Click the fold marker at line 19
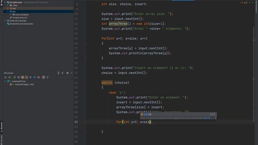 (x=85, y=58)
